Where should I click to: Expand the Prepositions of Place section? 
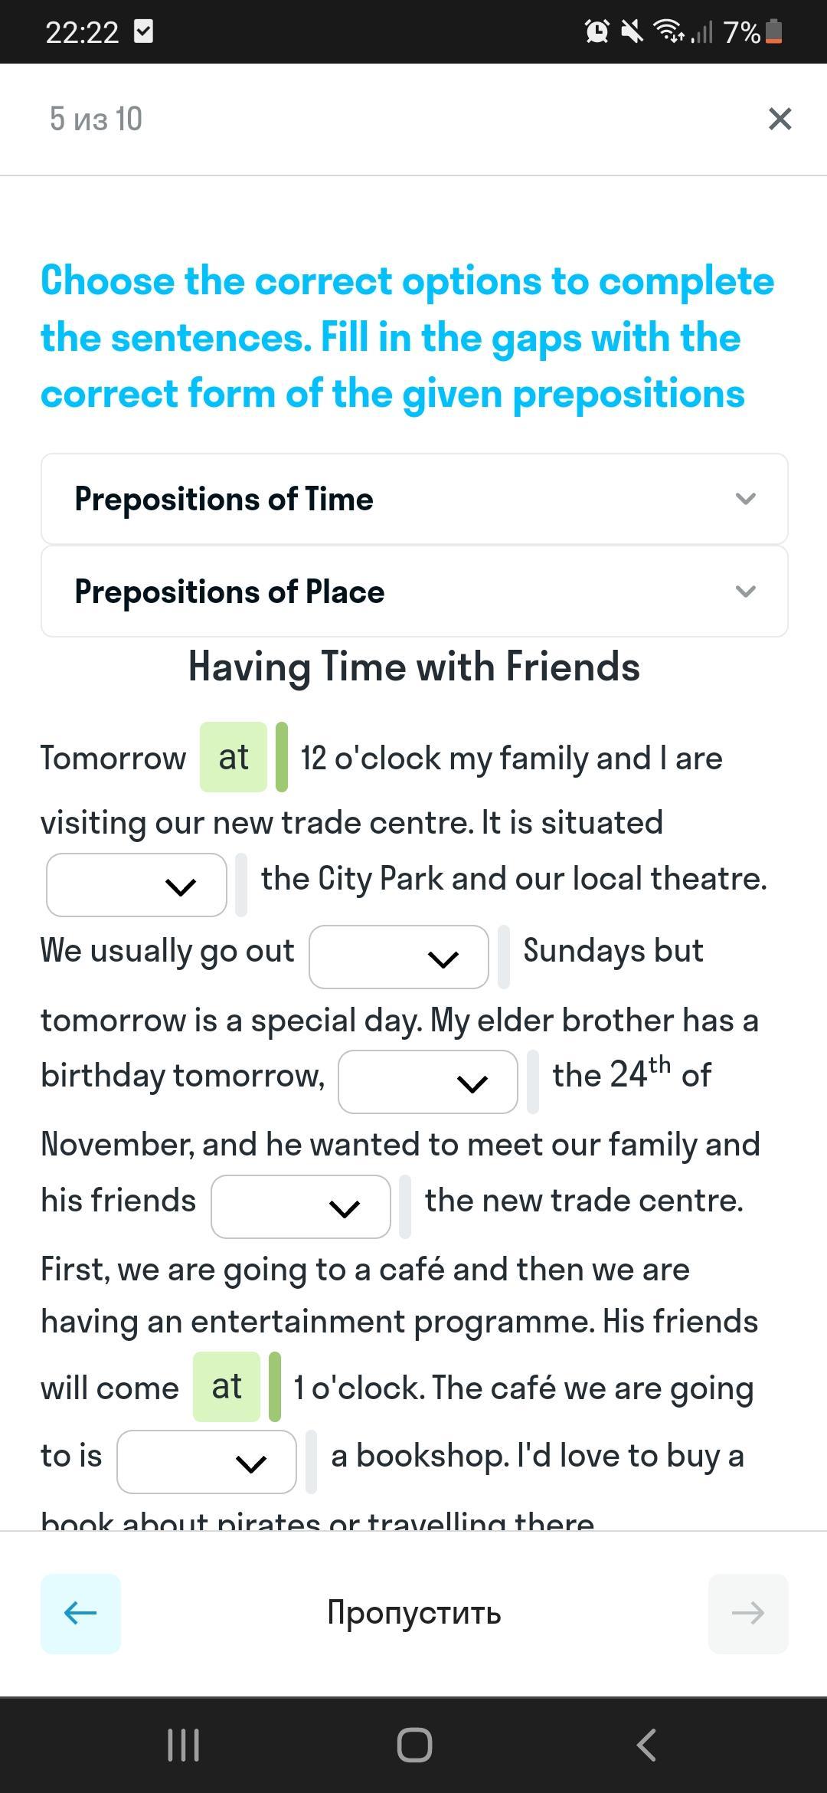coord(414,592)
